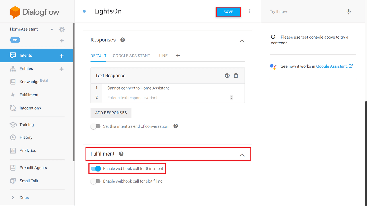The image size is (367, 206).
Task: Click the Prebuilt Agents icon
Action: [13, 168]
